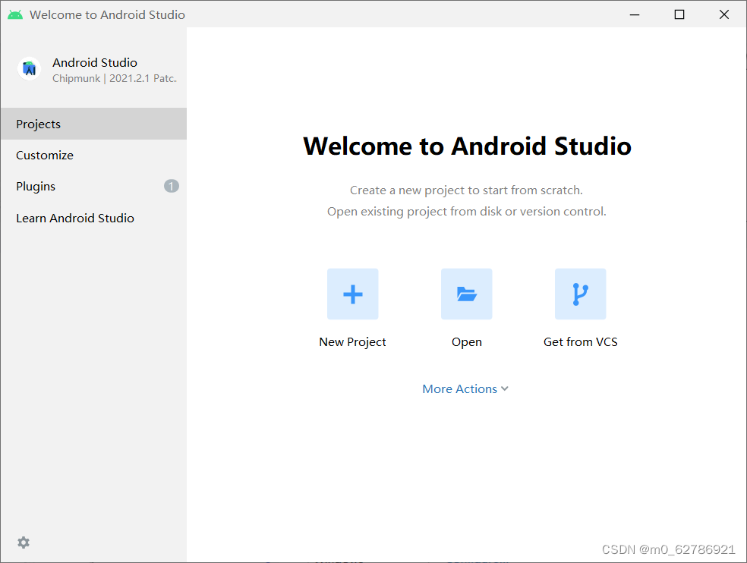This screenshot has width=747, height=563.
Task: Click the Get from VCS branch icon
Action: pos(580,294)
